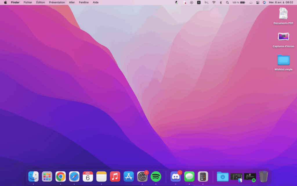The height and width of the screenshot is (186, 297).
Task: Expand the Downloads stack in the Dock
Action: [x=222, y=176]
